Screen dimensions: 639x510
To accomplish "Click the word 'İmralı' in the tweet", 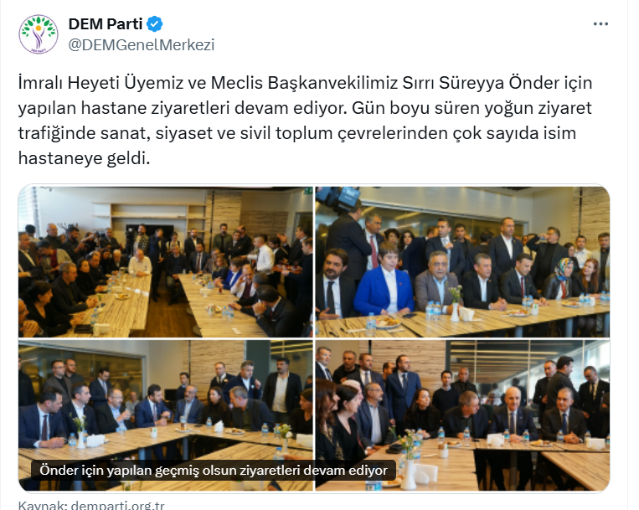I will coord(40,83).
